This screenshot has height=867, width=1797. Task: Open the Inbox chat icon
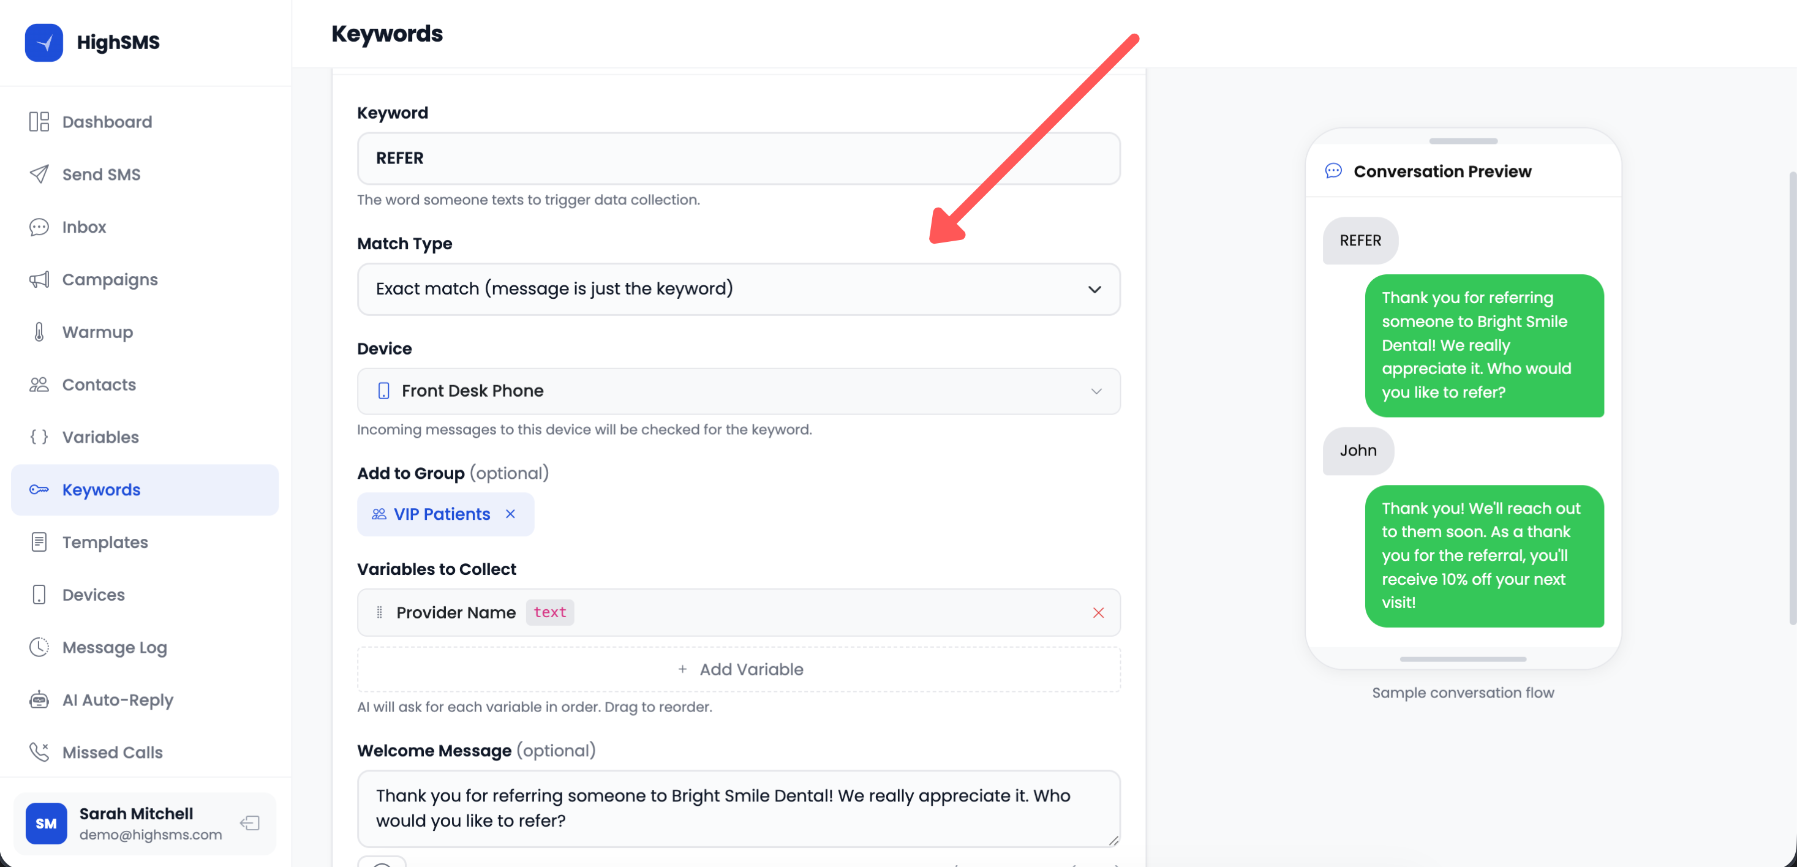pyautogui.click(x=39, y=227)
